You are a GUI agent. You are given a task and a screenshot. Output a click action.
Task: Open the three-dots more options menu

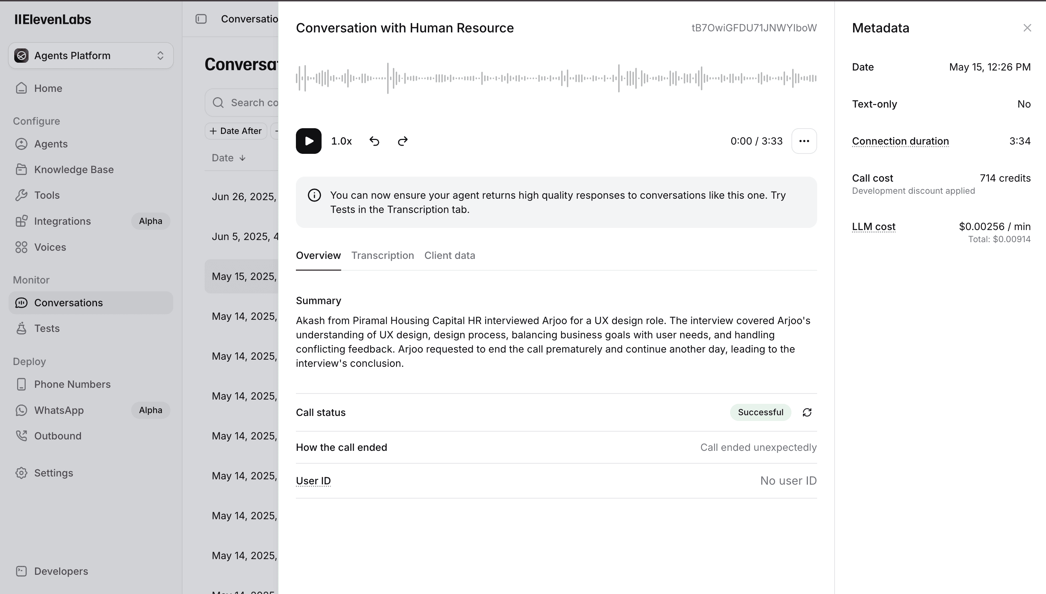[804, 141]
